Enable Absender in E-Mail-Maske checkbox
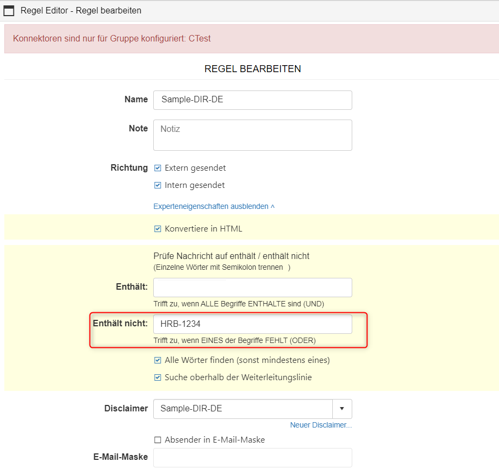The height and width of the screenshot is (476, 499). pyautogui.click(x=158, y=440)
